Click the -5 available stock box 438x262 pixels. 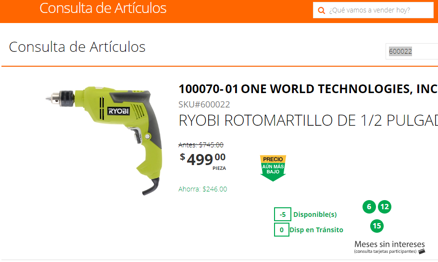click(283, 214)
